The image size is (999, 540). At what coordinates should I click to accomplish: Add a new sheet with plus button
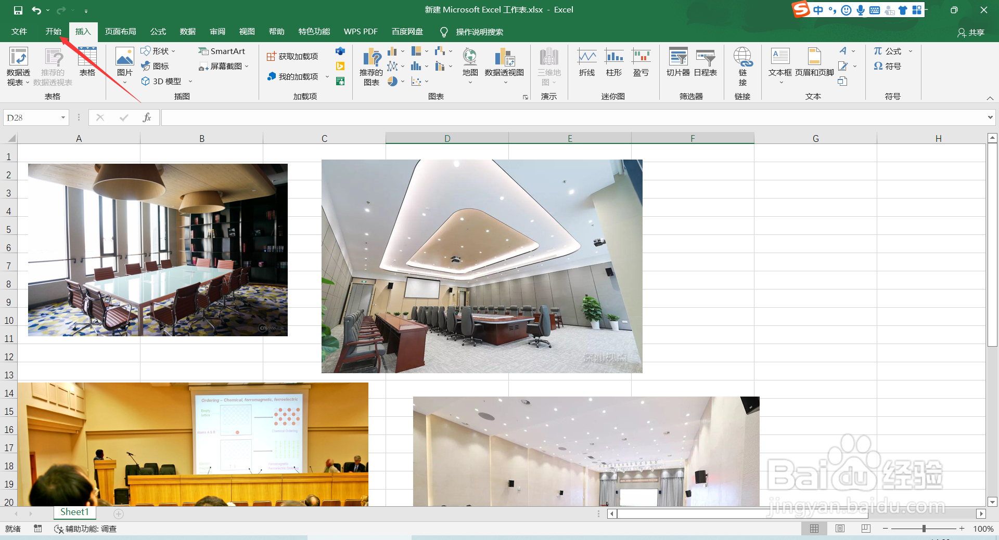click(x=119, y=514)
